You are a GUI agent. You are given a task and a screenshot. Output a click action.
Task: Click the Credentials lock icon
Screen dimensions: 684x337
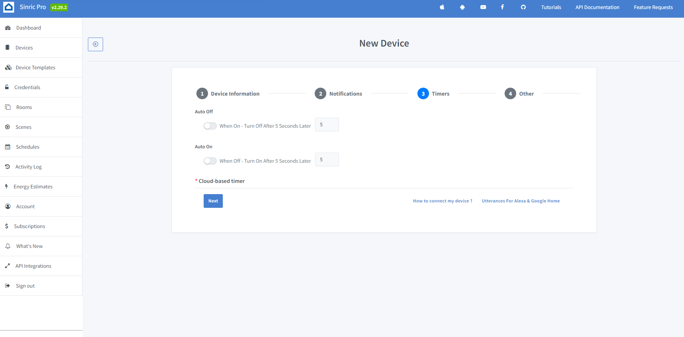coord(7,87)
